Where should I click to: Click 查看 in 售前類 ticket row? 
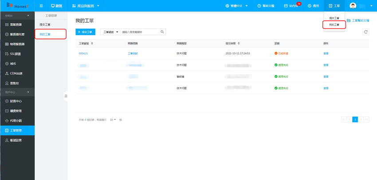(x=326, y=77)
